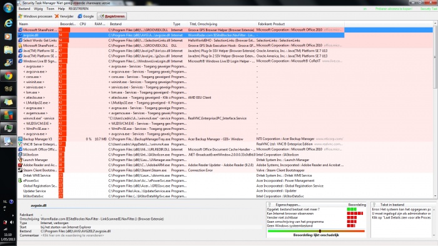Click the VNC Server Enterprise row icon
Screen dimensions: 438x246
point(20,144)
